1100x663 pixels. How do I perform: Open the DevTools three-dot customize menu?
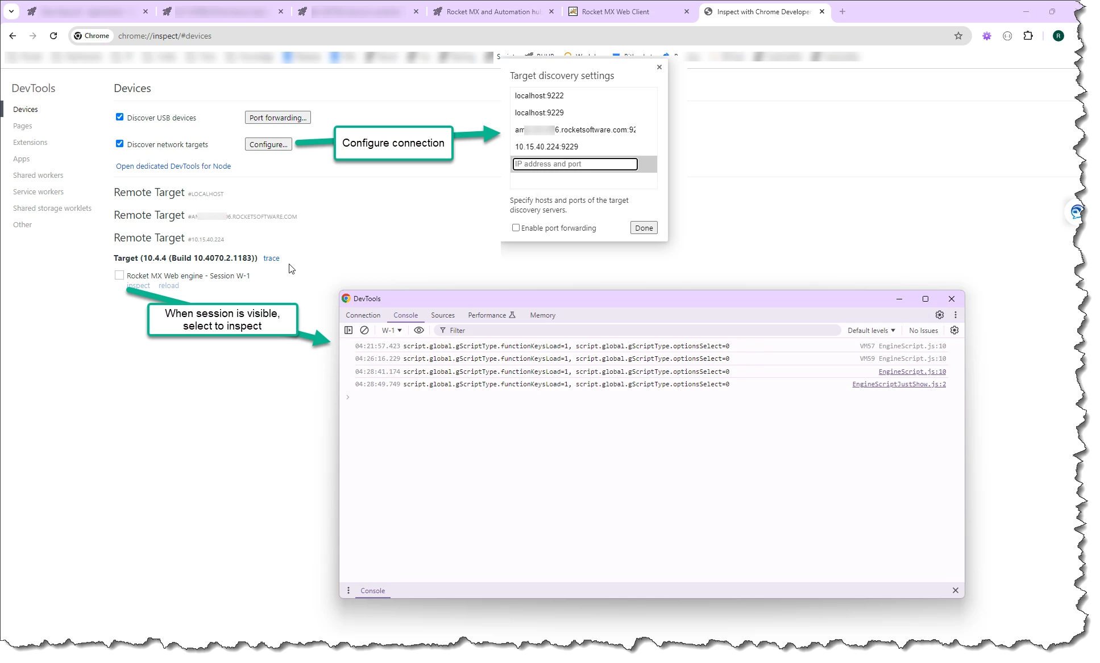coord(956,315)
